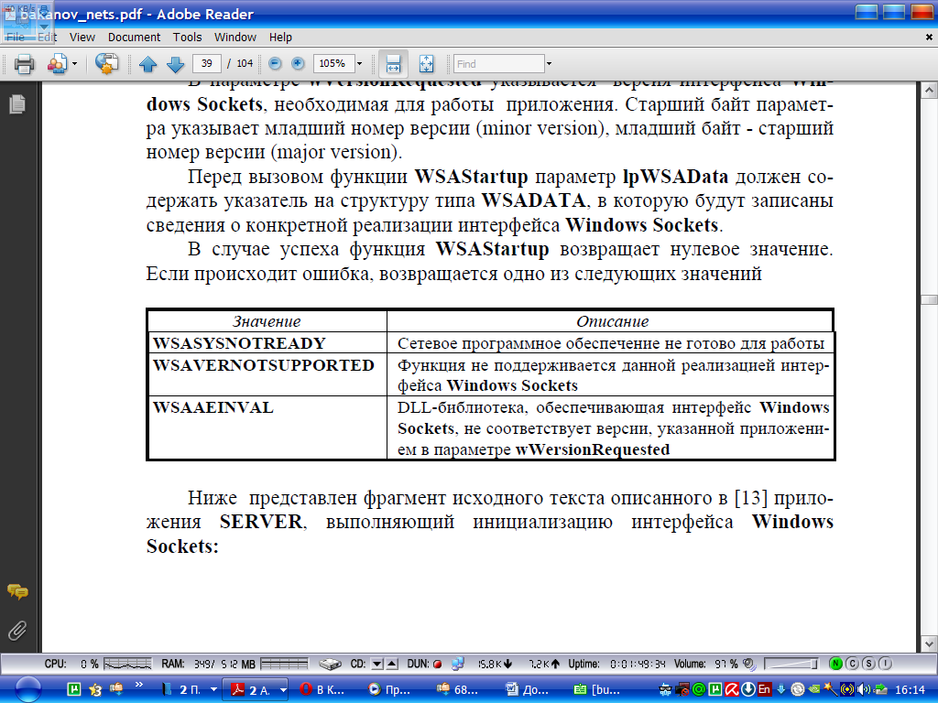This screenshot has height=703, width=938.
Task: Click the download-arrow circle tray icon
Action: tap(748, 689)
